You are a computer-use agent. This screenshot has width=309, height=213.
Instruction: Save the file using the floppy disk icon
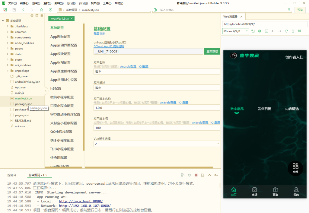[x=14, y=9]
